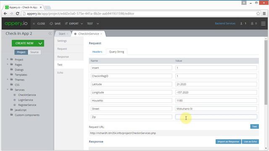The image size is (269, 151).
Task: Expand the Pages folder node
Action: click(x=8, y=65)
